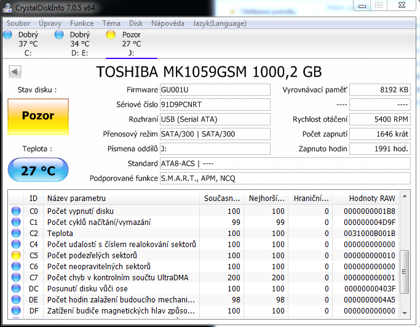Open the Jazyk(Language) menu
The height and width of the screenshot is (327, 420).
point(220,23)
